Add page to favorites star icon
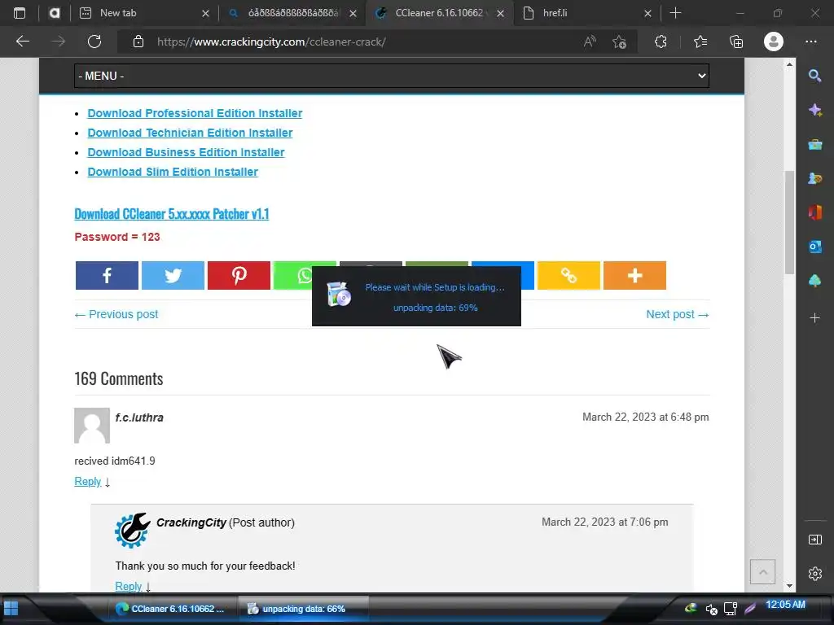Image resolution: width=834 pixels, height=625 pixels. [x=619, y=42]
